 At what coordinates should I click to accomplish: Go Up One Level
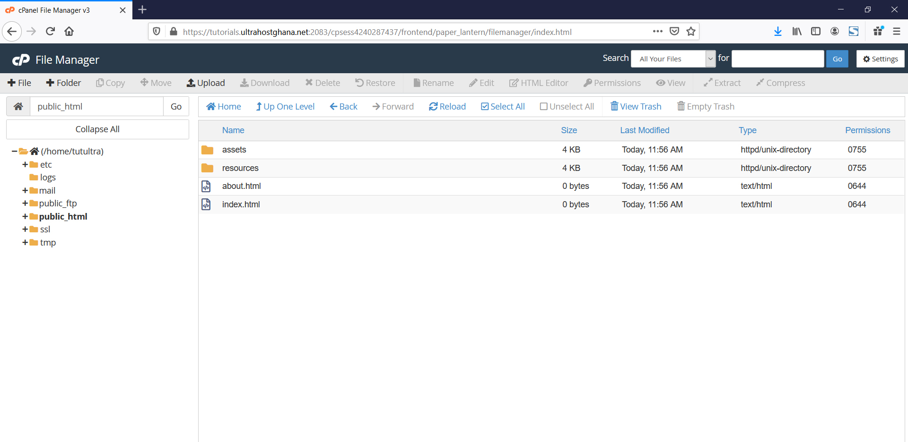[285, 106]
